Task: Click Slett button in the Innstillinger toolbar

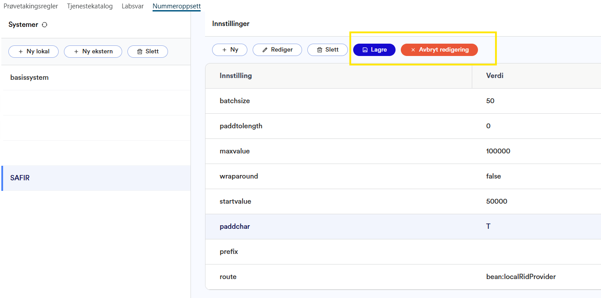Action: pos(328,50)
